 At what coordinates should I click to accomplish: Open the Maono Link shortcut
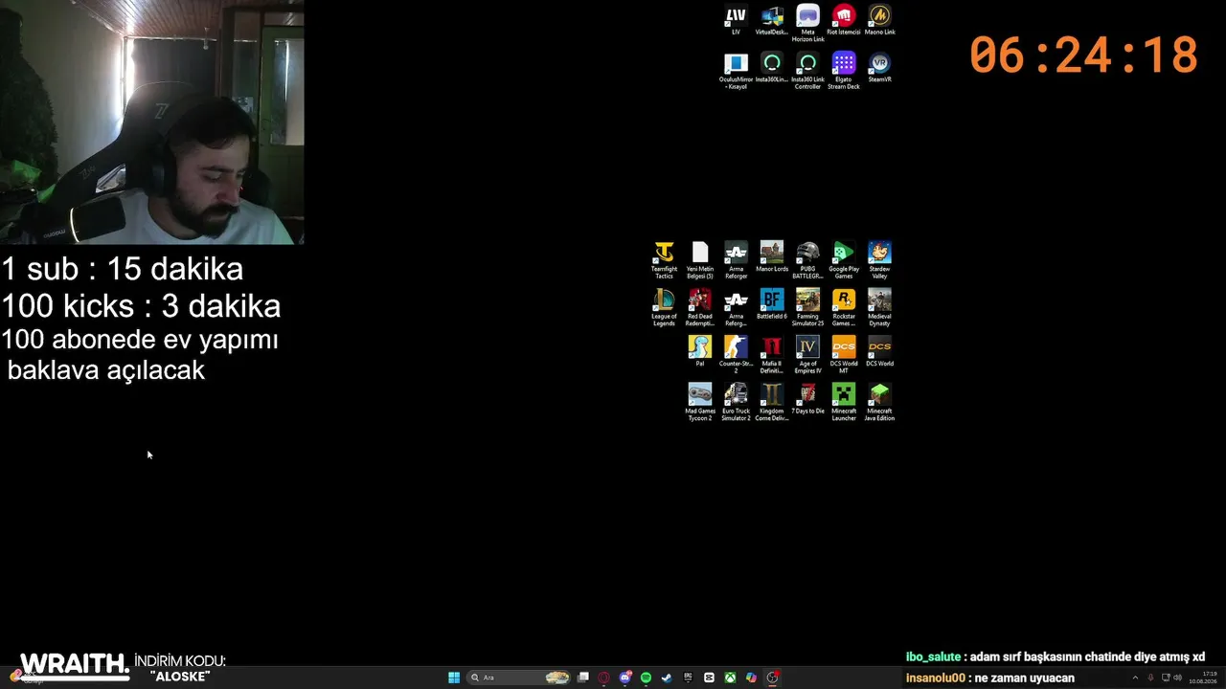point(879,20)
